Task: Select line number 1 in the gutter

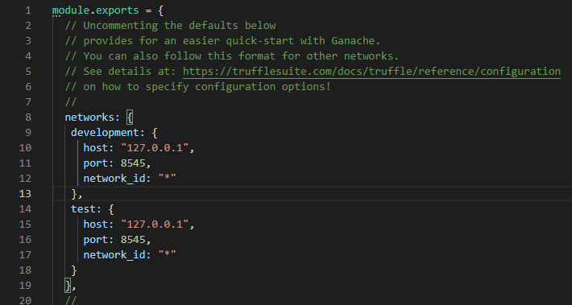Action: [28, 10]
